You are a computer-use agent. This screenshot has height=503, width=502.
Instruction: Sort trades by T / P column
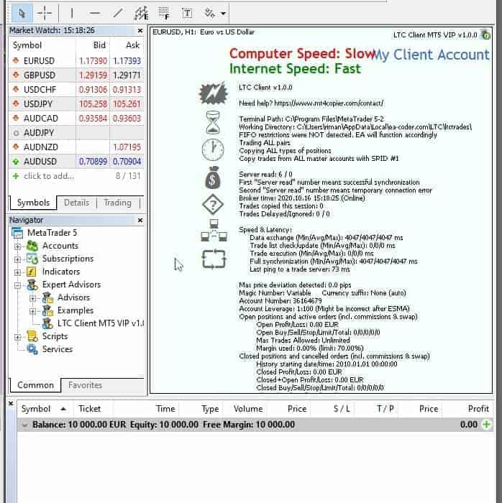[x=385, y=409]
